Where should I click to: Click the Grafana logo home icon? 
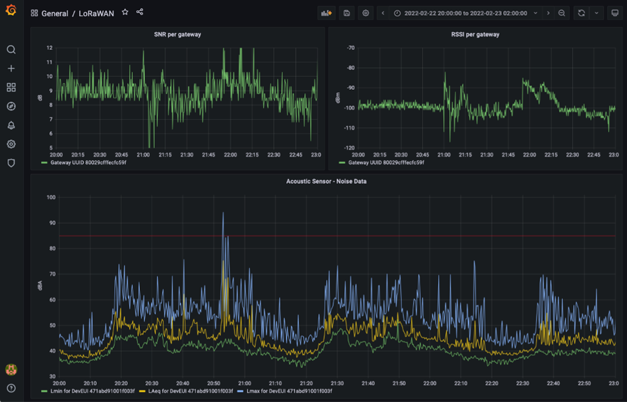[x=11, y=11]
